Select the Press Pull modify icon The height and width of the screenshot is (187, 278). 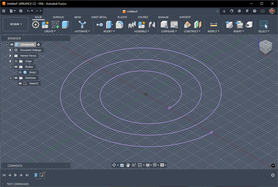109,25
